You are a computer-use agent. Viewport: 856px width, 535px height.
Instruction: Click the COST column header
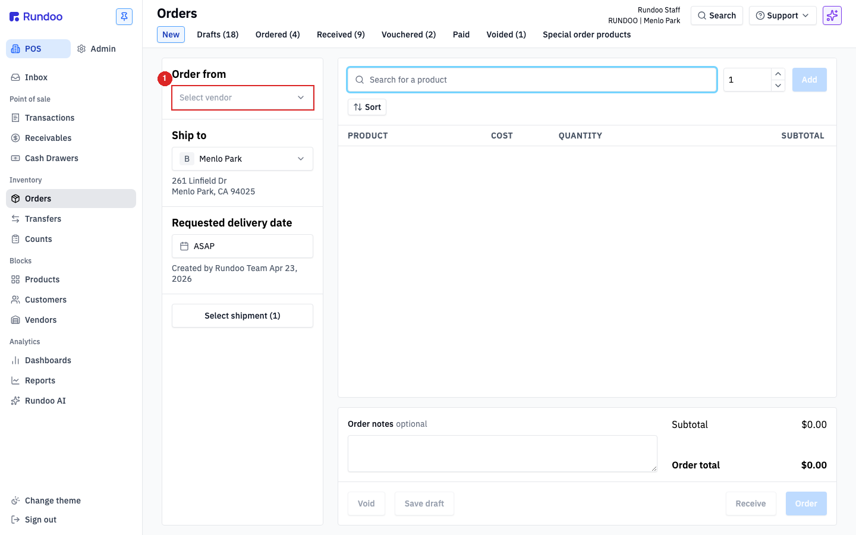pos(502,136)
